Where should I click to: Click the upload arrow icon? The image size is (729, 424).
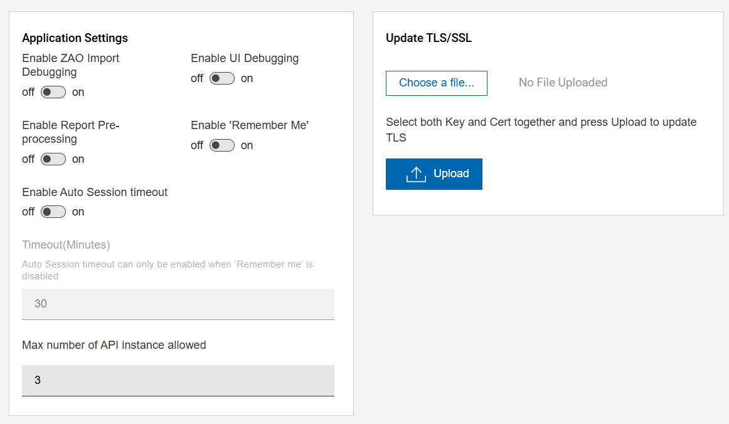pyautogui.click(x=416, y=174)
